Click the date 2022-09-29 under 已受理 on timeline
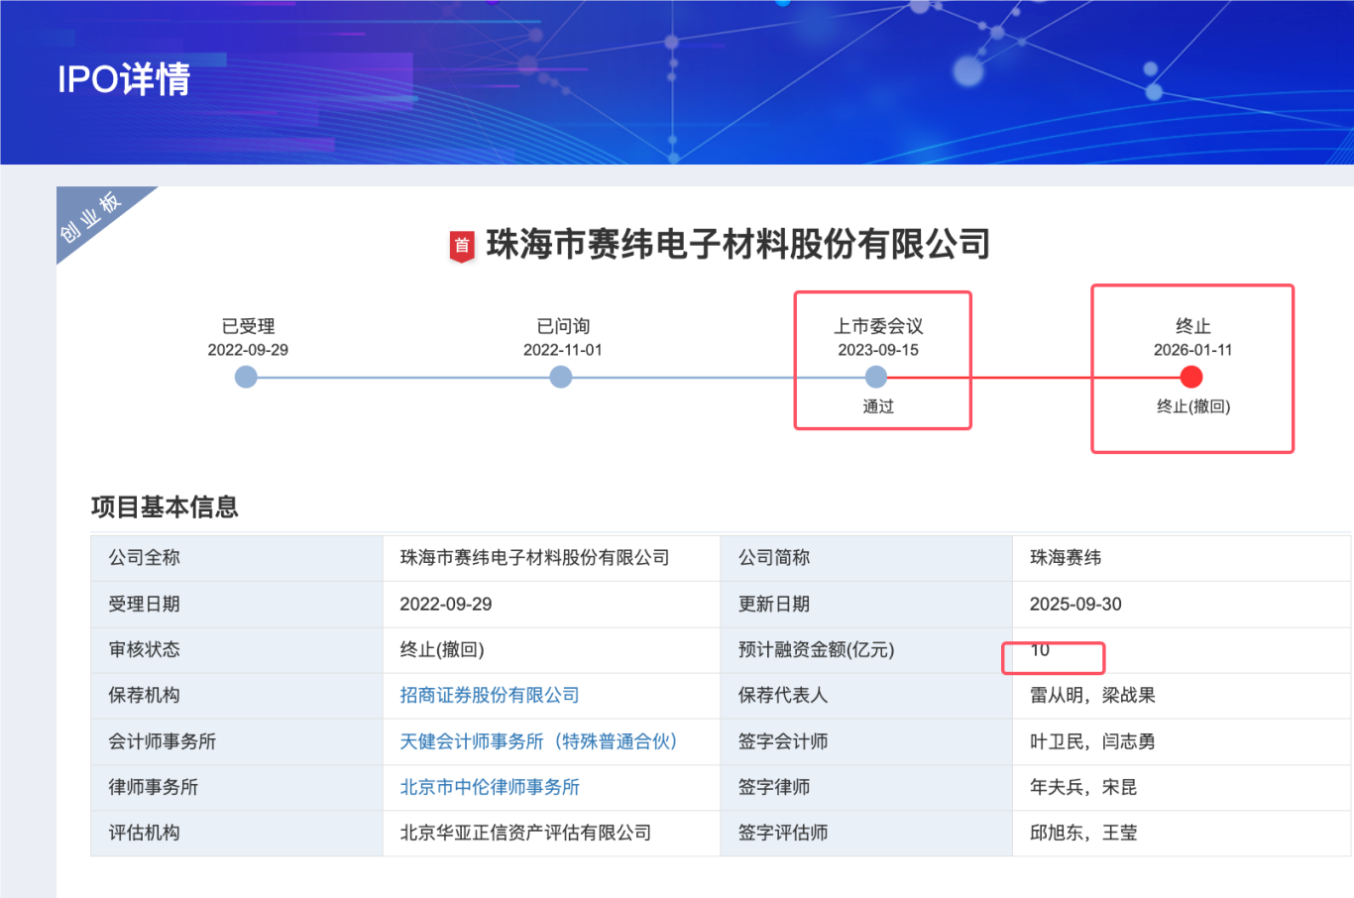Screen dimensions: 1354x898 (248, 350)
